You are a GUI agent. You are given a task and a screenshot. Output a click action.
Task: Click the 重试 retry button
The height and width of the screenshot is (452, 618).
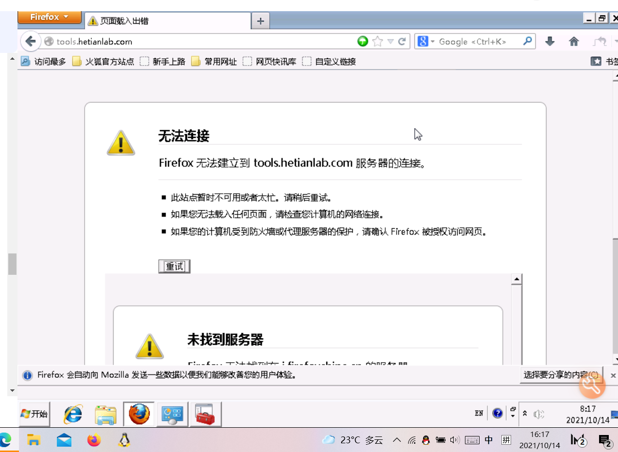(x=174, y=267)
